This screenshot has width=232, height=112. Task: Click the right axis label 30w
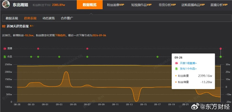click(228, 64)
